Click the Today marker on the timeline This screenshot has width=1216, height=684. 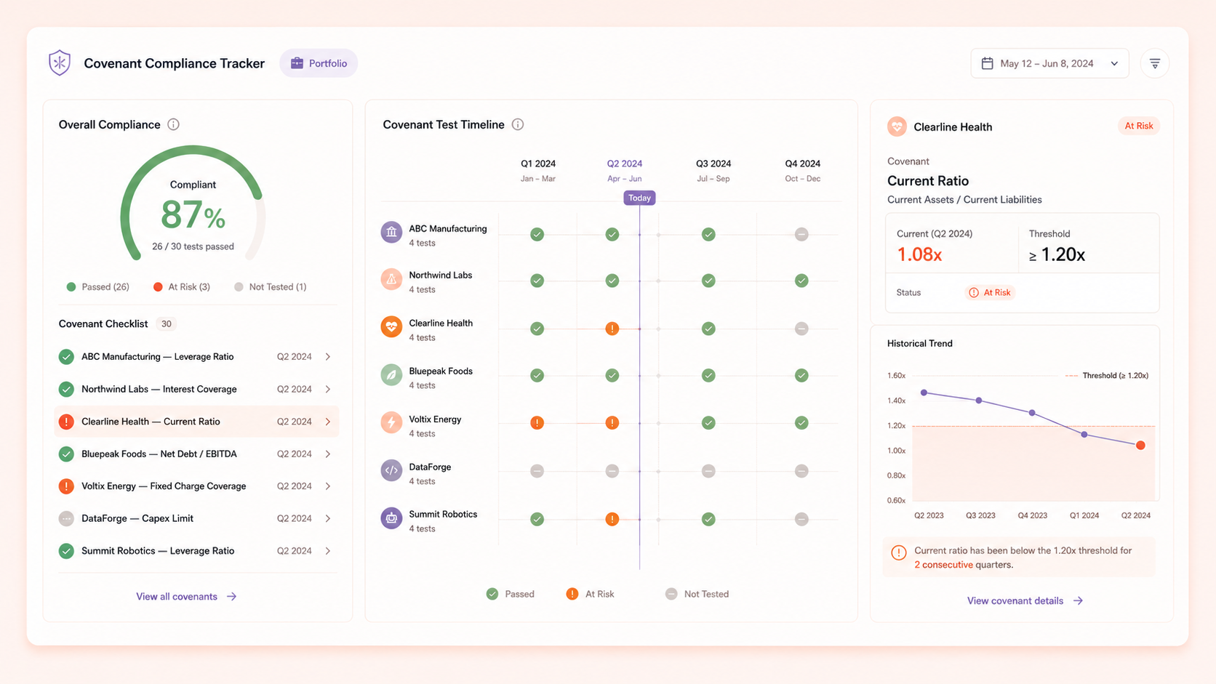(639, 198)
